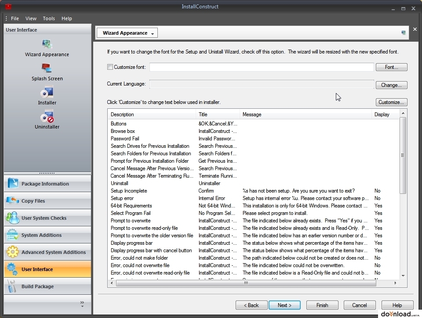Click the Message column header
The height and width of the screenshot is (318, 422).
tap(306, 114)
